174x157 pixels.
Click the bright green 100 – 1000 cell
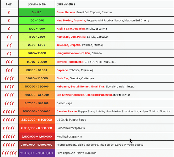click(37, 20)
